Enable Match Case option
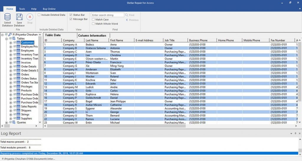 point(93,19)
